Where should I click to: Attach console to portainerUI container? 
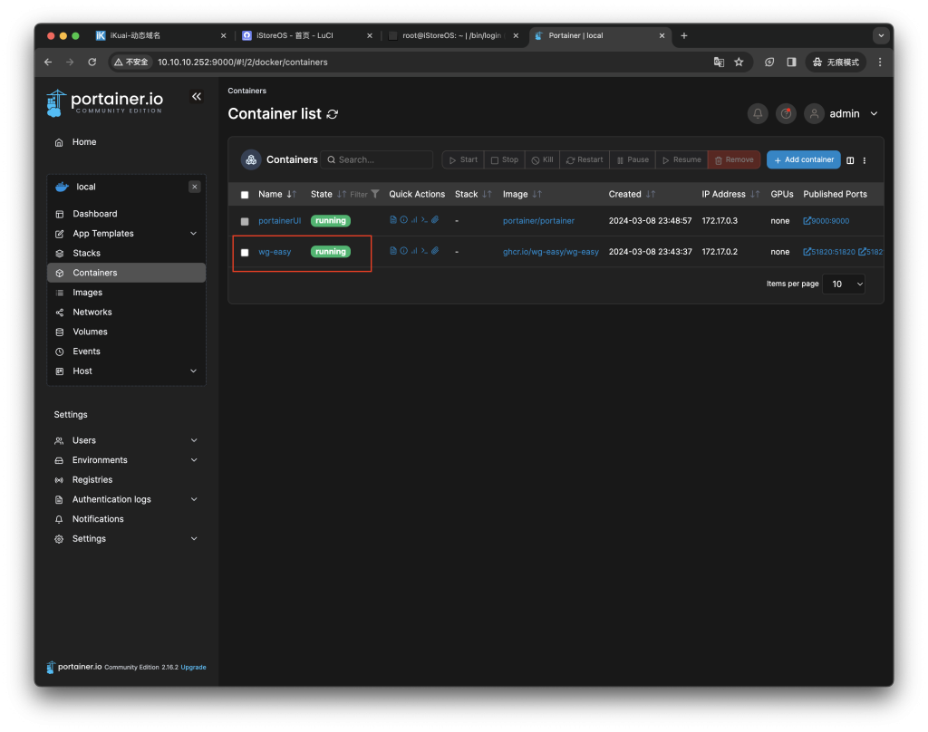435,220
